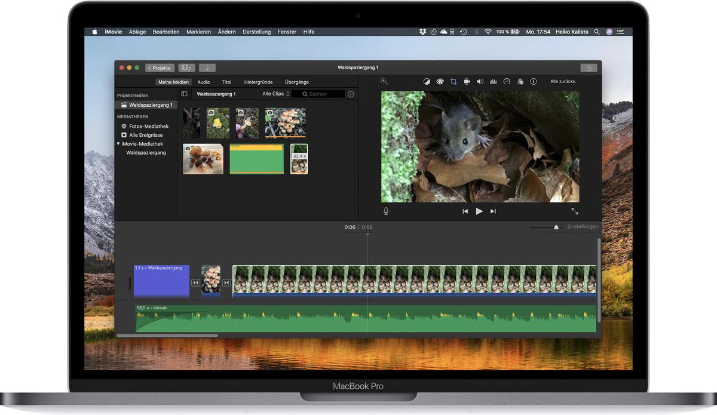Viewport: 717px width, 415px height.
Task: Click the share export button
Action: pyautogui.click(x=589, y=68)
